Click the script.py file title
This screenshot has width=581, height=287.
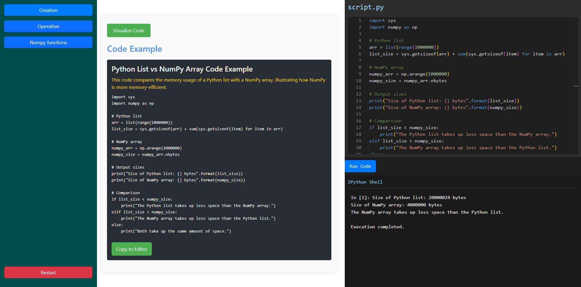tap(366, 7)
